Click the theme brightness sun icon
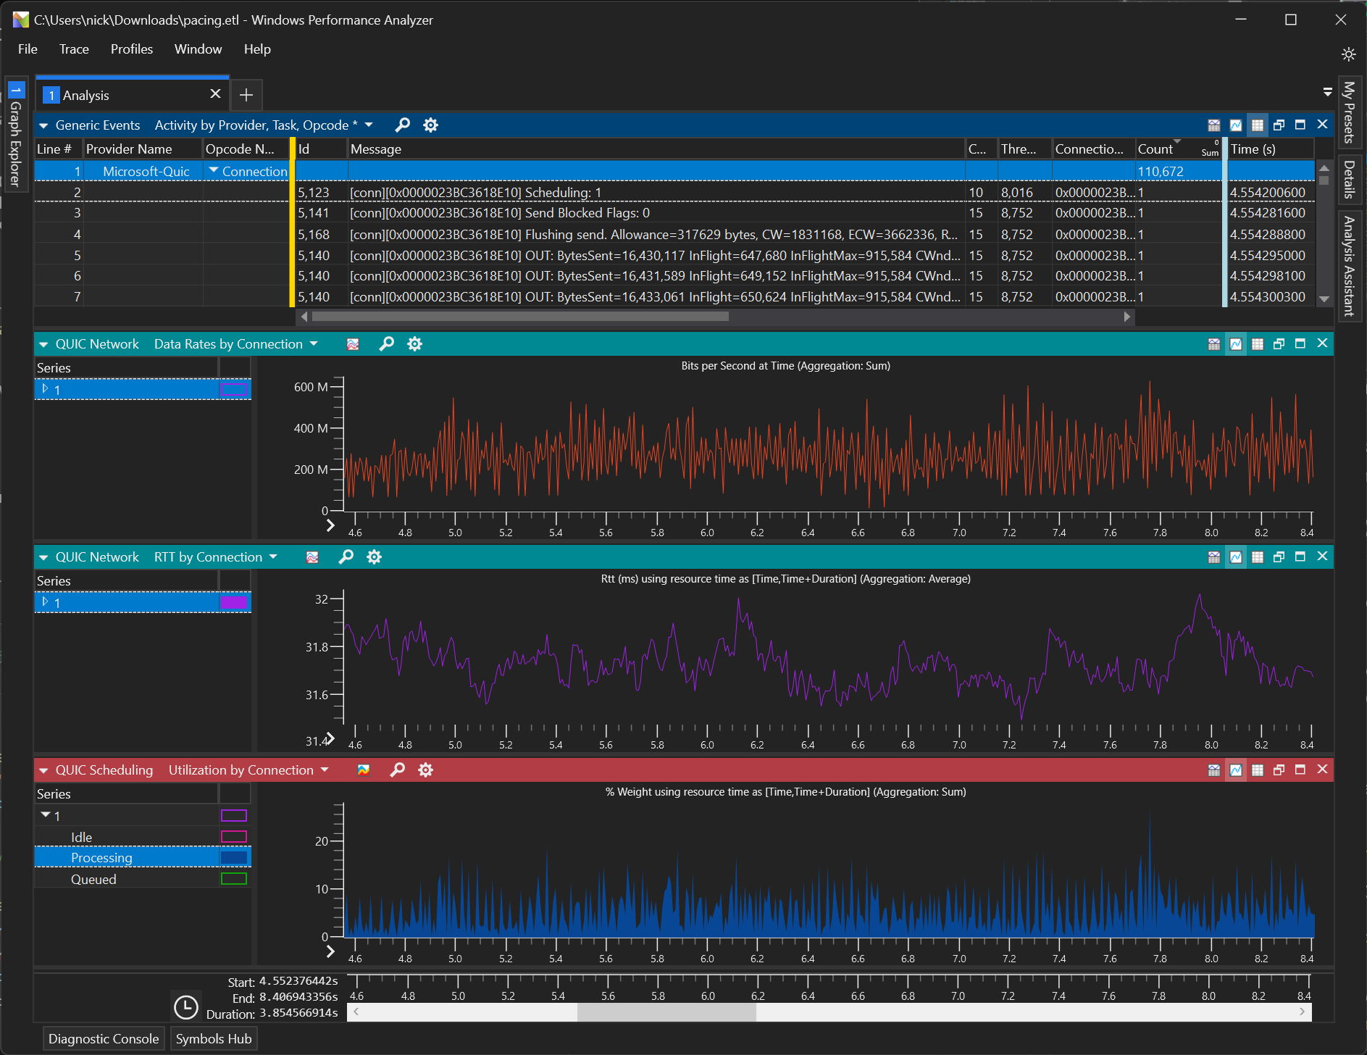Viewport: 1367px width, 1055px height. pos(1347,54)
